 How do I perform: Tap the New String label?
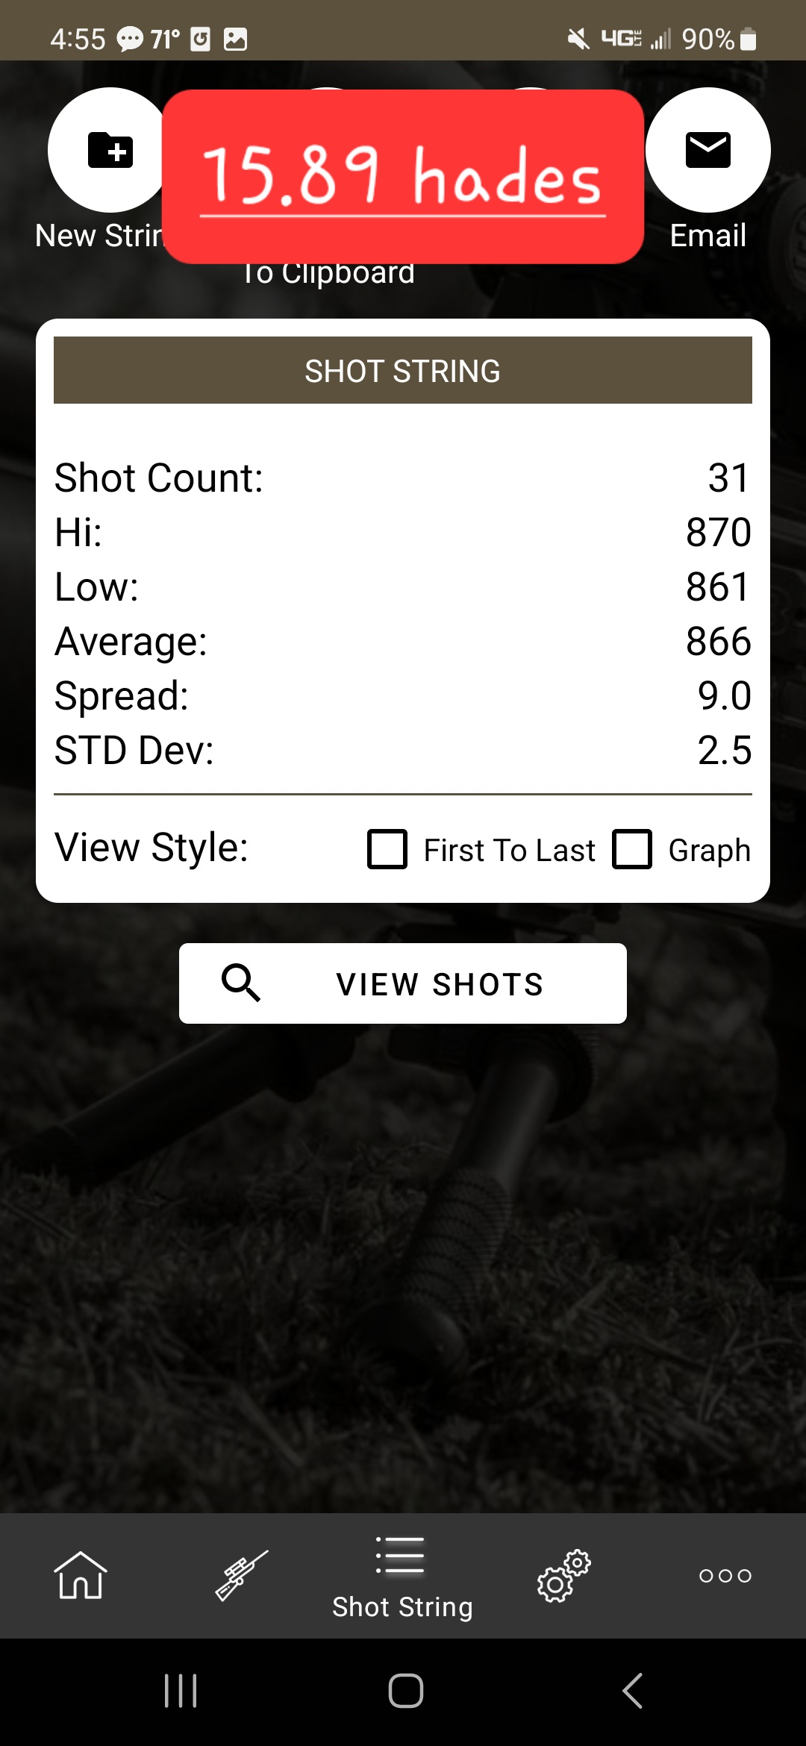pos(99,236)
